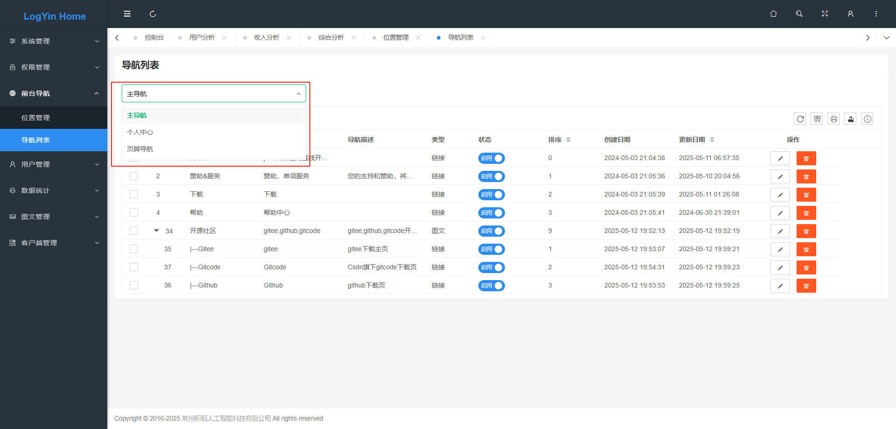Expand 权限管理 sidebar menu

click(54, 67)
